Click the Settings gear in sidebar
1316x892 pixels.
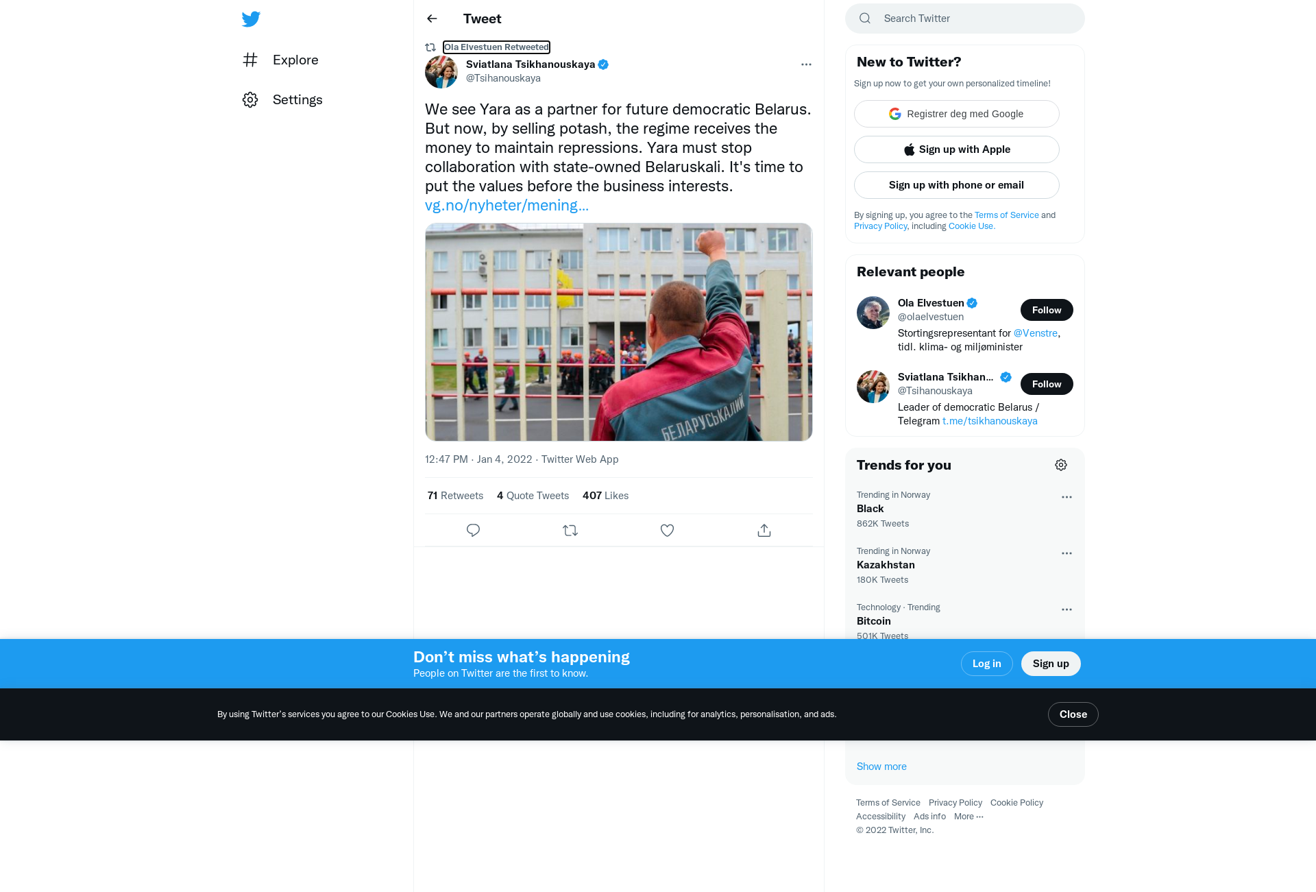[x=250, y=99]
